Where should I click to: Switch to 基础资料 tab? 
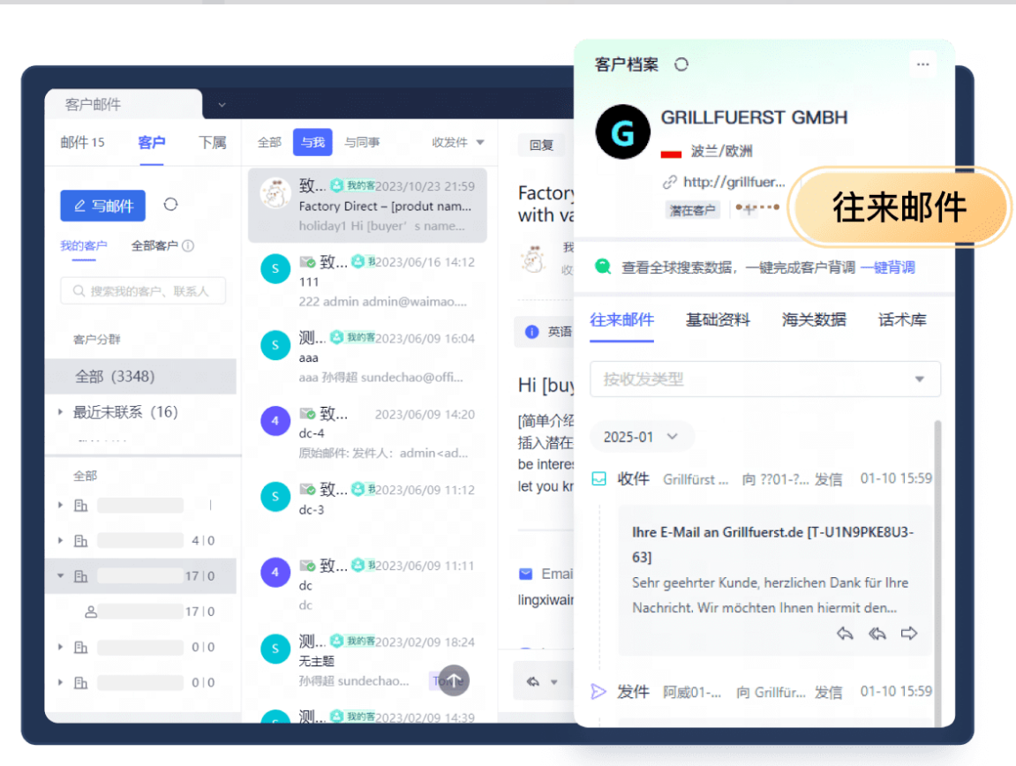[x=718, y=319]
